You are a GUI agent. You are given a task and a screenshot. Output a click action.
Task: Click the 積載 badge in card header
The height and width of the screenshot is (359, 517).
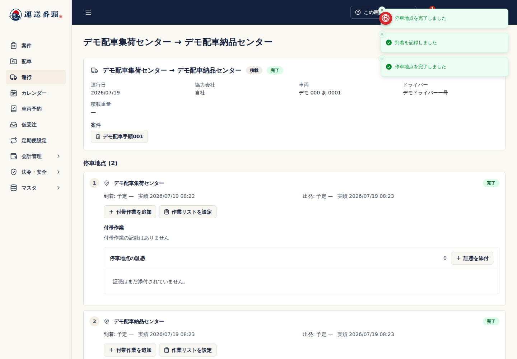[254, 70]
